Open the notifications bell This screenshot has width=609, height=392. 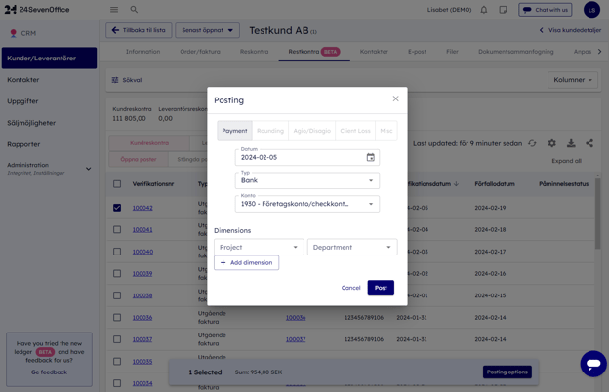(483, 10)
